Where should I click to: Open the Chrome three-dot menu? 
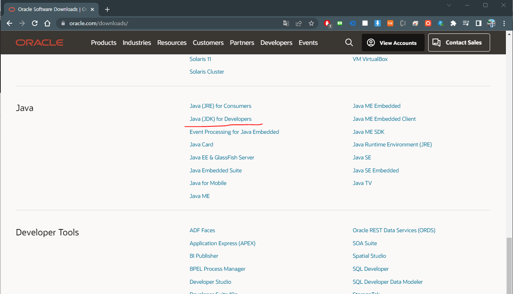[x=504, y=23]
